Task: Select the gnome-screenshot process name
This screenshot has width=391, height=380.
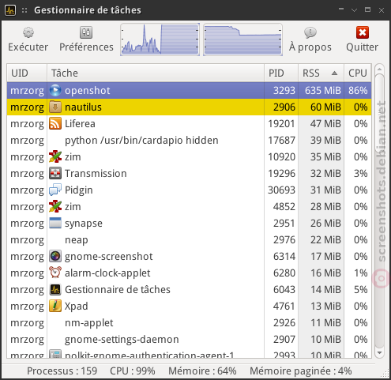Action: (x=109, y=257)
